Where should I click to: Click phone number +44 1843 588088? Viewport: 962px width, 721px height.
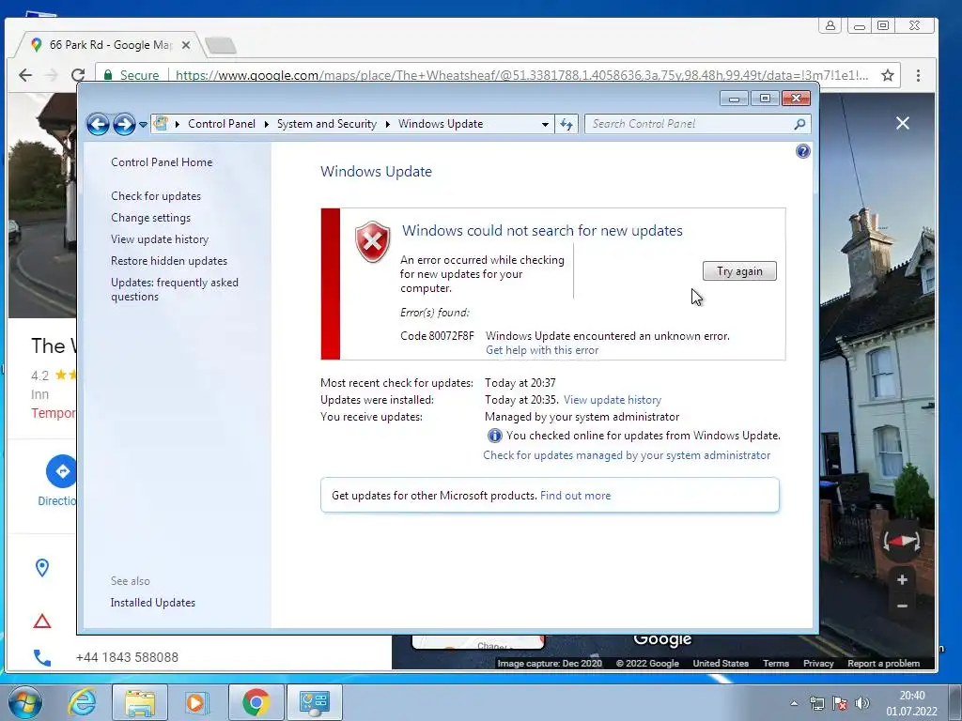[127, 657]
